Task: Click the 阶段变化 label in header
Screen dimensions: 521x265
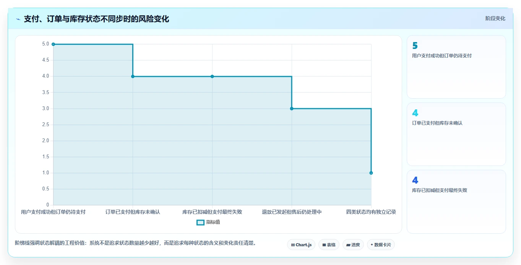Action: [x=495, y=18]
